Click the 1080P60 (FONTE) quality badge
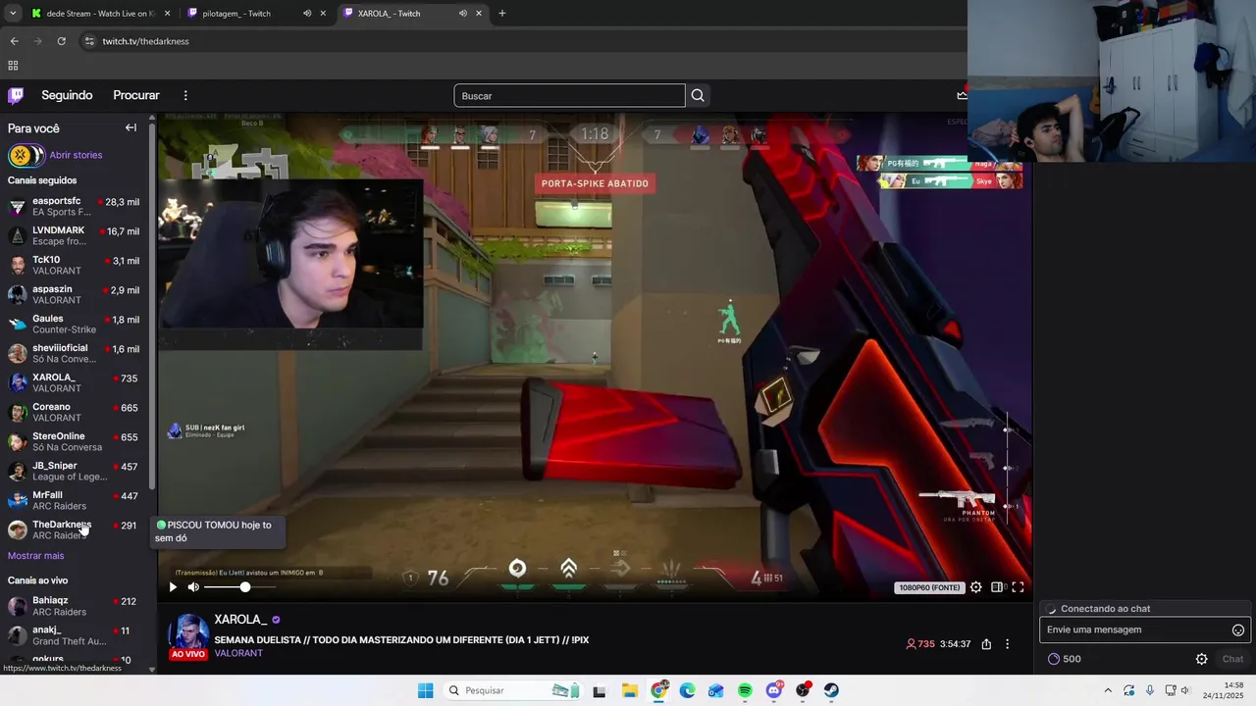 tap(929, 587)
